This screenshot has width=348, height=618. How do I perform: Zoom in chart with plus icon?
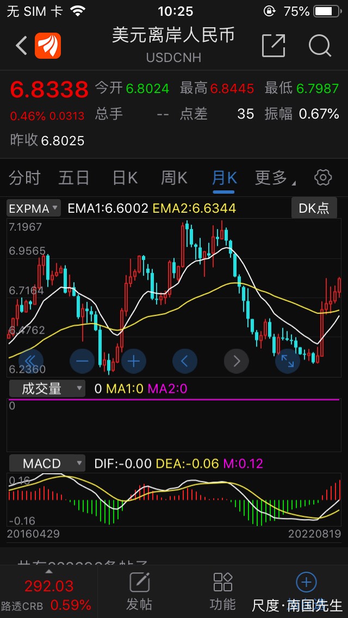click(134, 361)
